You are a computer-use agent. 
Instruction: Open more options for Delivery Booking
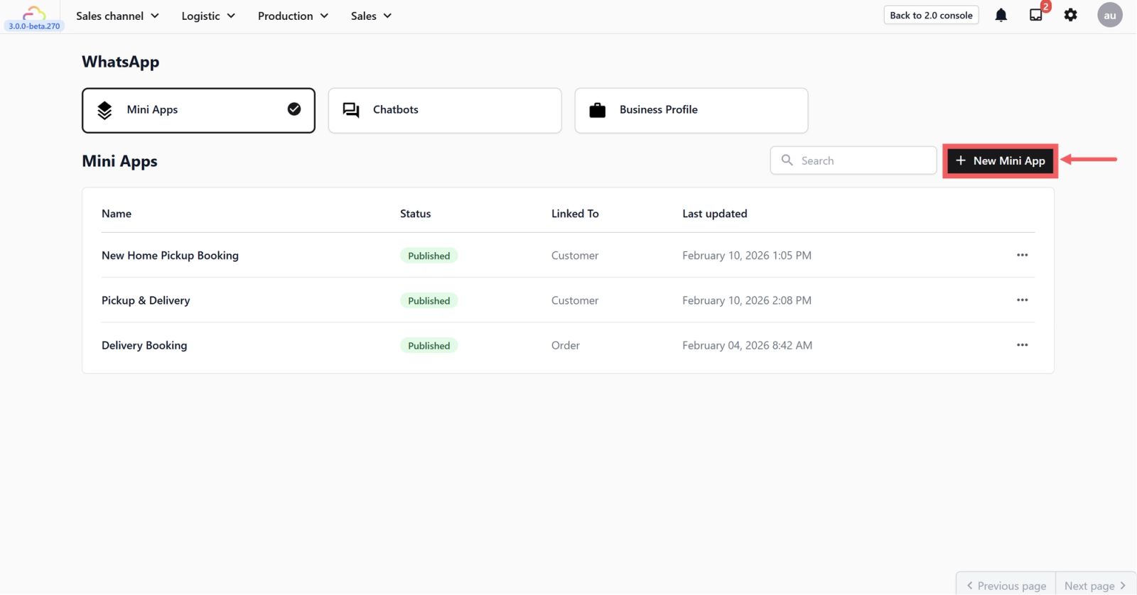1022,345
